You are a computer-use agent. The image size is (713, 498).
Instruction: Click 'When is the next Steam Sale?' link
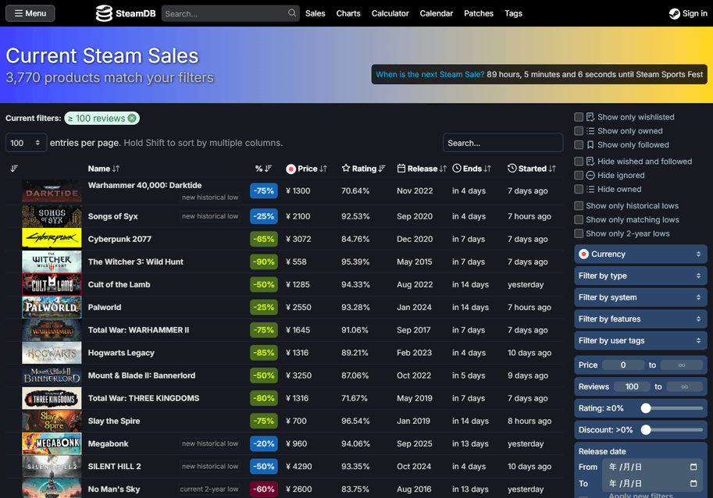(430, 75)
